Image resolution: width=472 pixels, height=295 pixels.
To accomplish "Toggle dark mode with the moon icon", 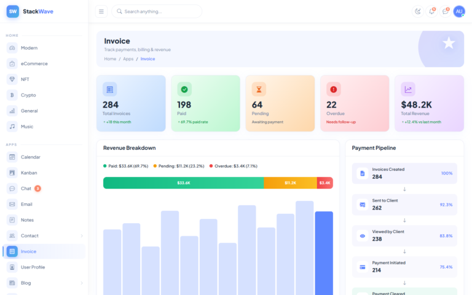I will [418, 11].
